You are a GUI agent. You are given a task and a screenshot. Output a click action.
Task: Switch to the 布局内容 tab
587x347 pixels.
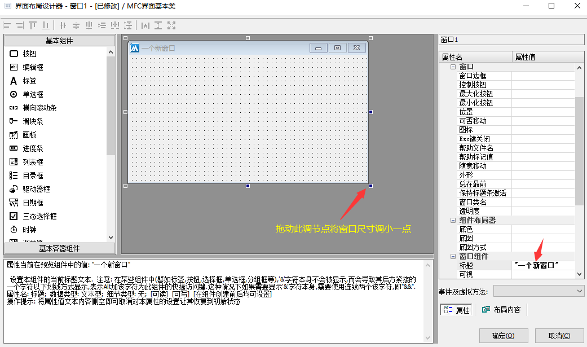[501, 310]
